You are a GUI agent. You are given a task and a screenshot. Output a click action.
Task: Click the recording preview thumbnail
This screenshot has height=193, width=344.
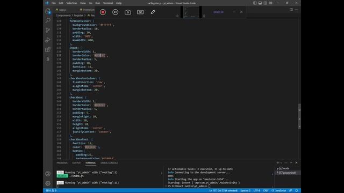(191, 12)
